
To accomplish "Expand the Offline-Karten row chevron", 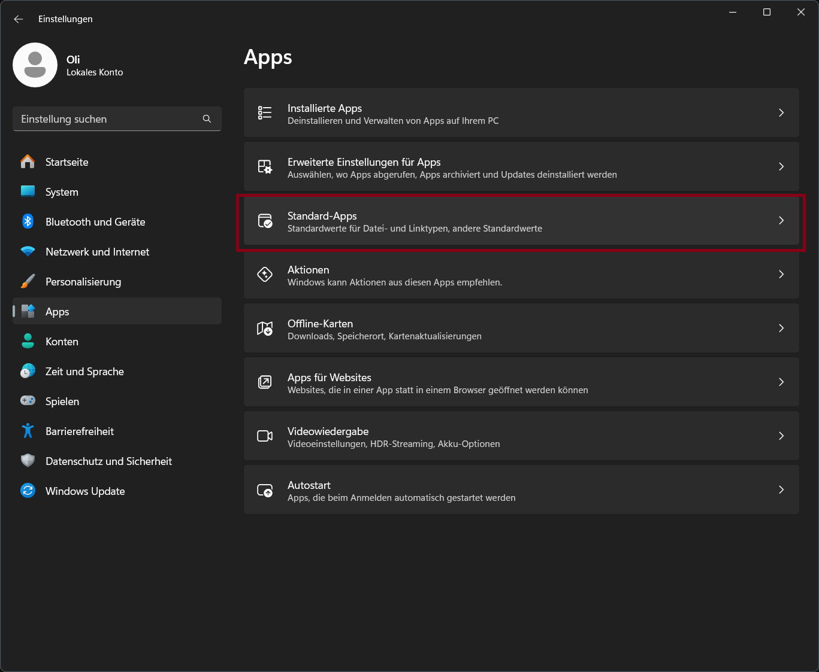I will click(781, 328).
